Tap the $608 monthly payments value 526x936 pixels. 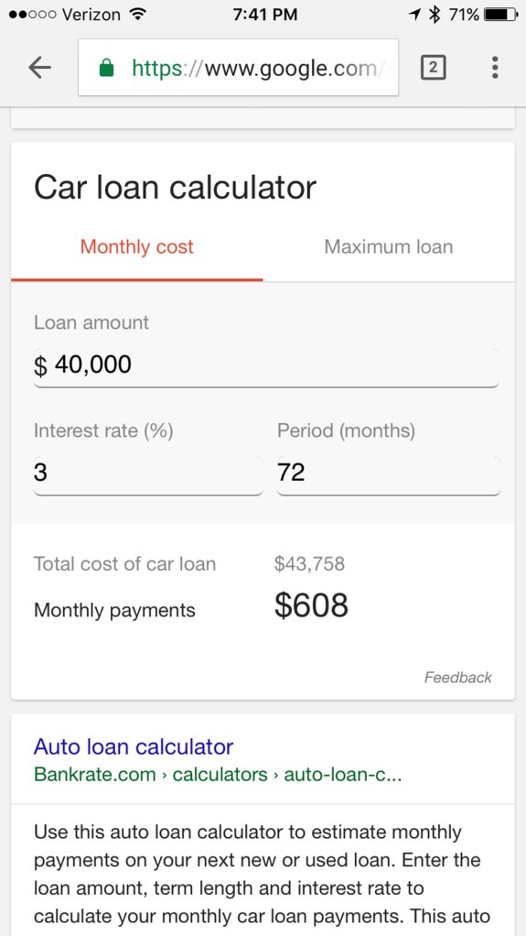[x=311, y=606]
